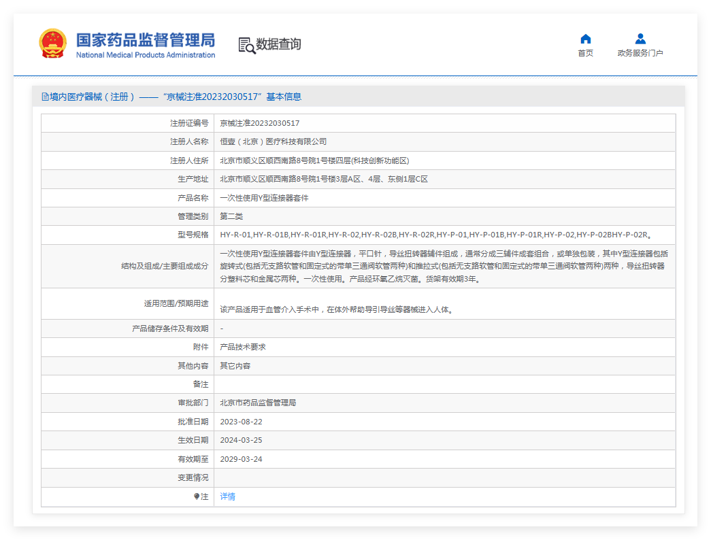
Task: Click the 变更情况 row label
Action: 193,477
